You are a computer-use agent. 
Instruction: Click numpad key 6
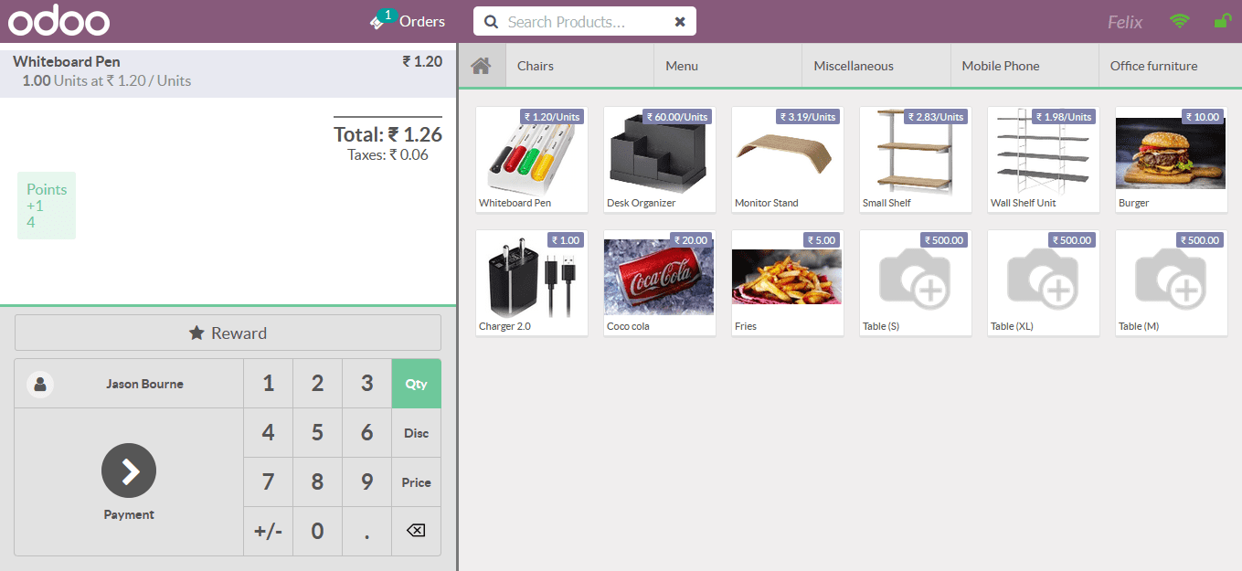pyautogui.click(x=366, y=433)
